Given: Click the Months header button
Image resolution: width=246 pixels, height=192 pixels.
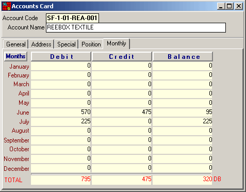Looking at the screenshot, I should click(15, 56).
